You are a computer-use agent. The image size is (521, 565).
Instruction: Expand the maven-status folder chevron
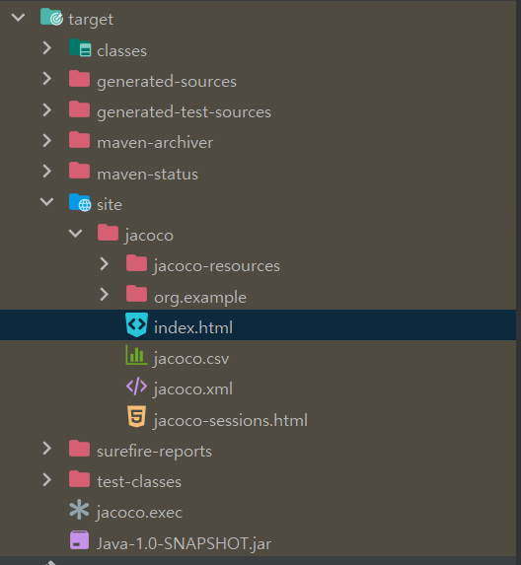(x=47, y=172)
